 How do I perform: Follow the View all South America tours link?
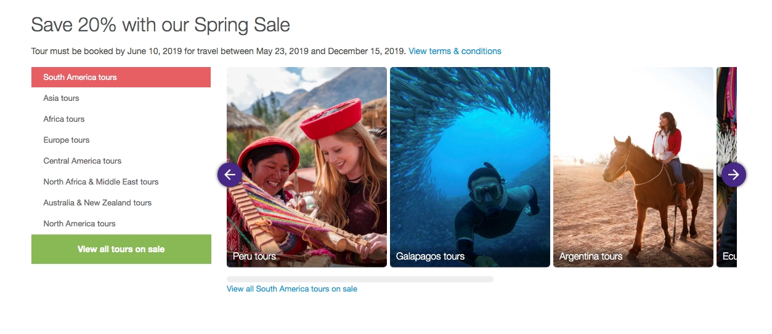tap(292, 288)
